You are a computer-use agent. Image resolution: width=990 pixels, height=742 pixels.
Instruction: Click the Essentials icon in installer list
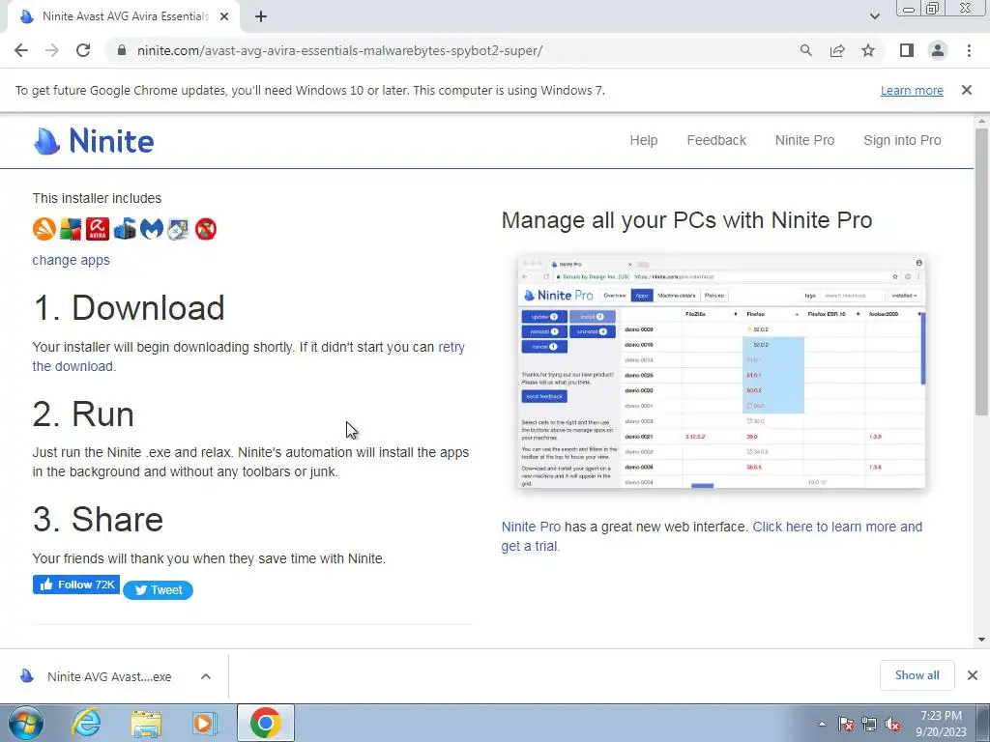click(125, 229)
